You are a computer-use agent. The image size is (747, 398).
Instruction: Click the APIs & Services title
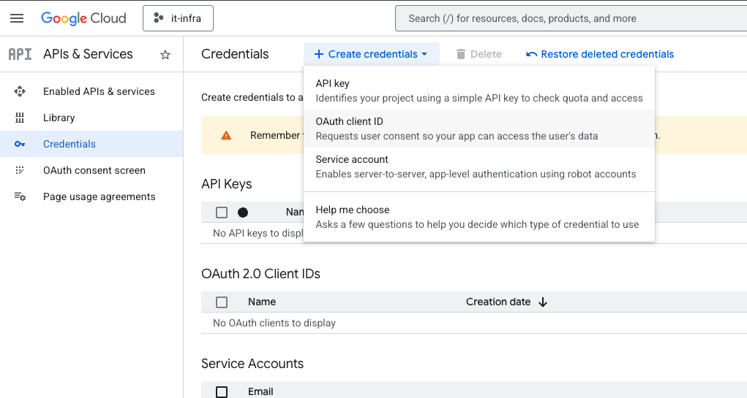88,54
